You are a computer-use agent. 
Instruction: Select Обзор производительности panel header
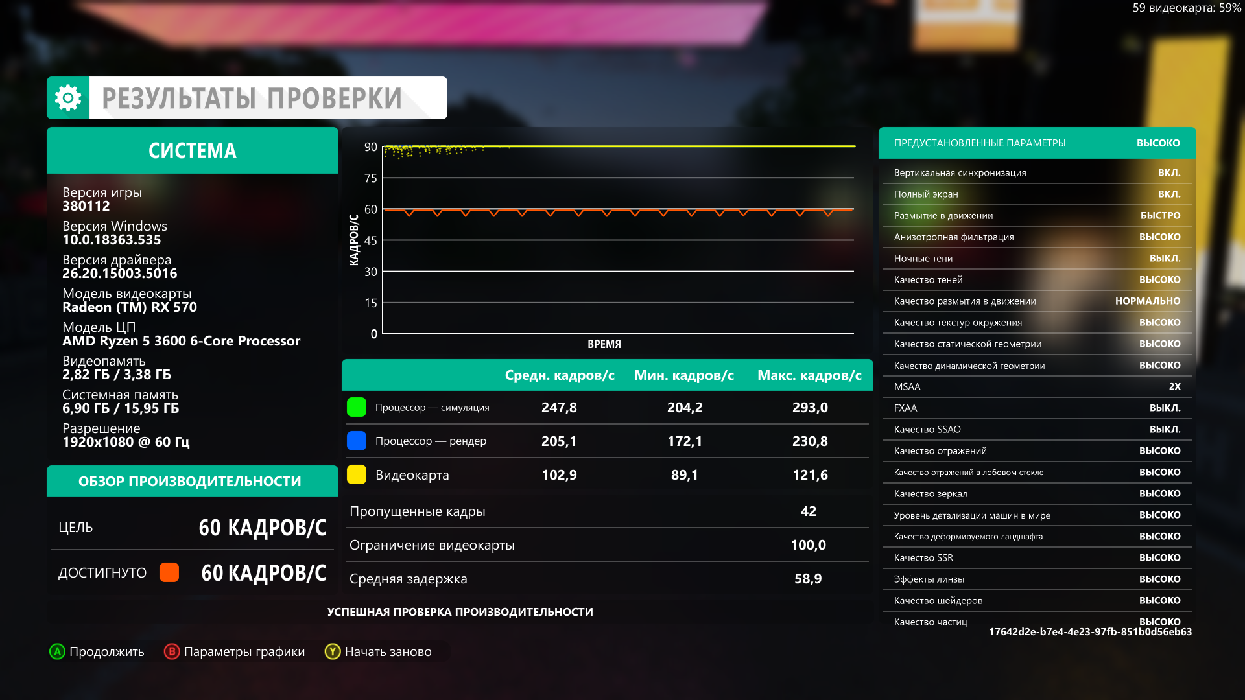190,481
